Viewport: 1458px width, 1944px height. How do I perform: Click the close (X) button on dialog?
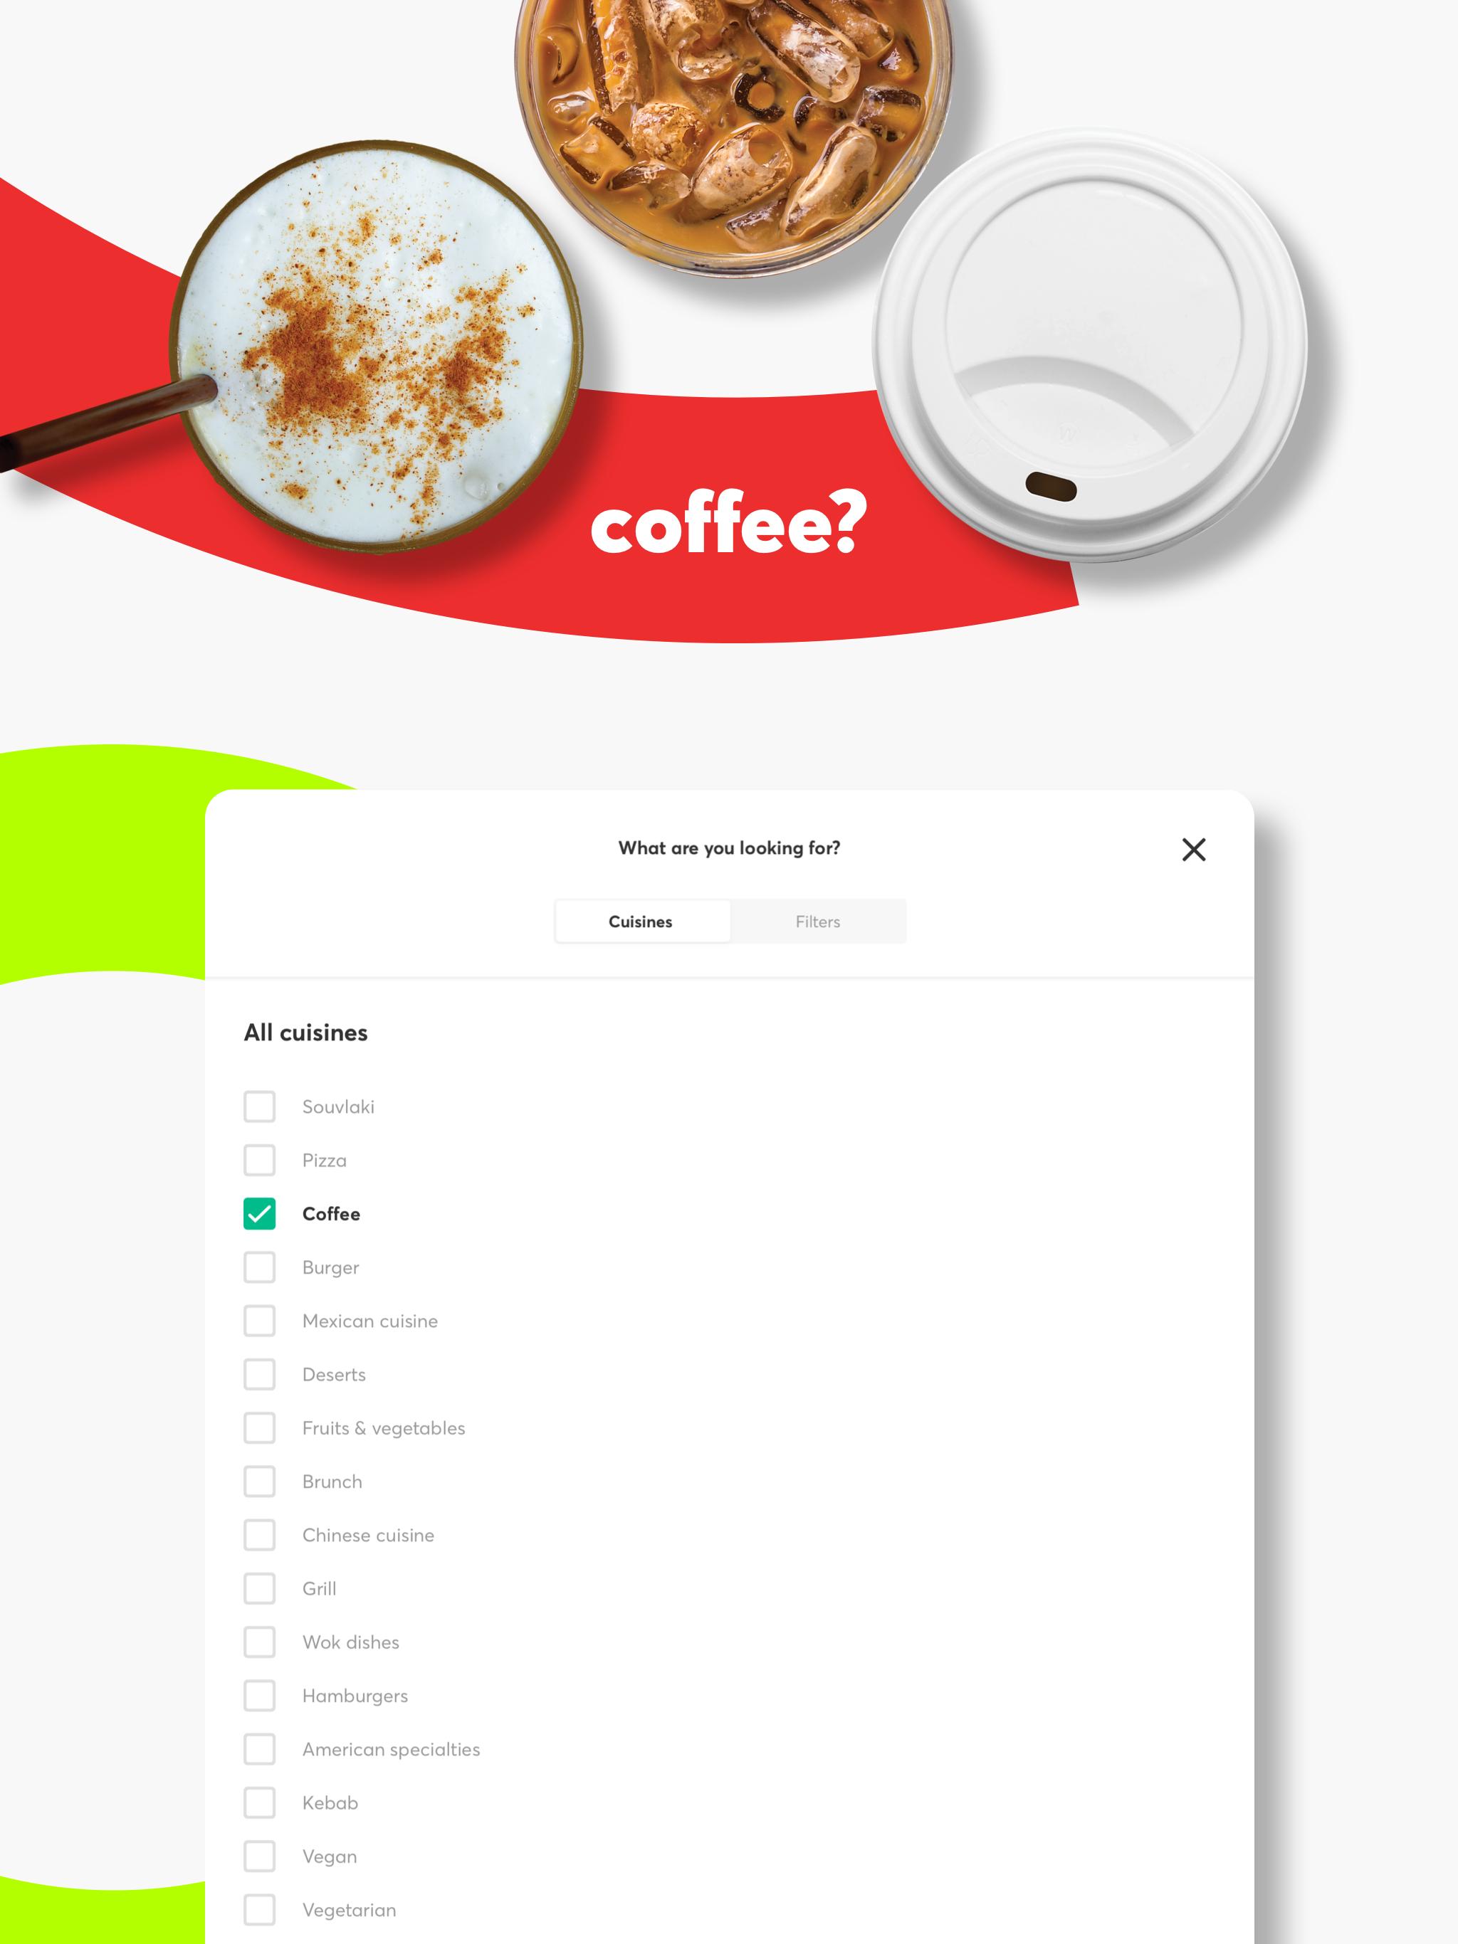tap(1193, 850)
